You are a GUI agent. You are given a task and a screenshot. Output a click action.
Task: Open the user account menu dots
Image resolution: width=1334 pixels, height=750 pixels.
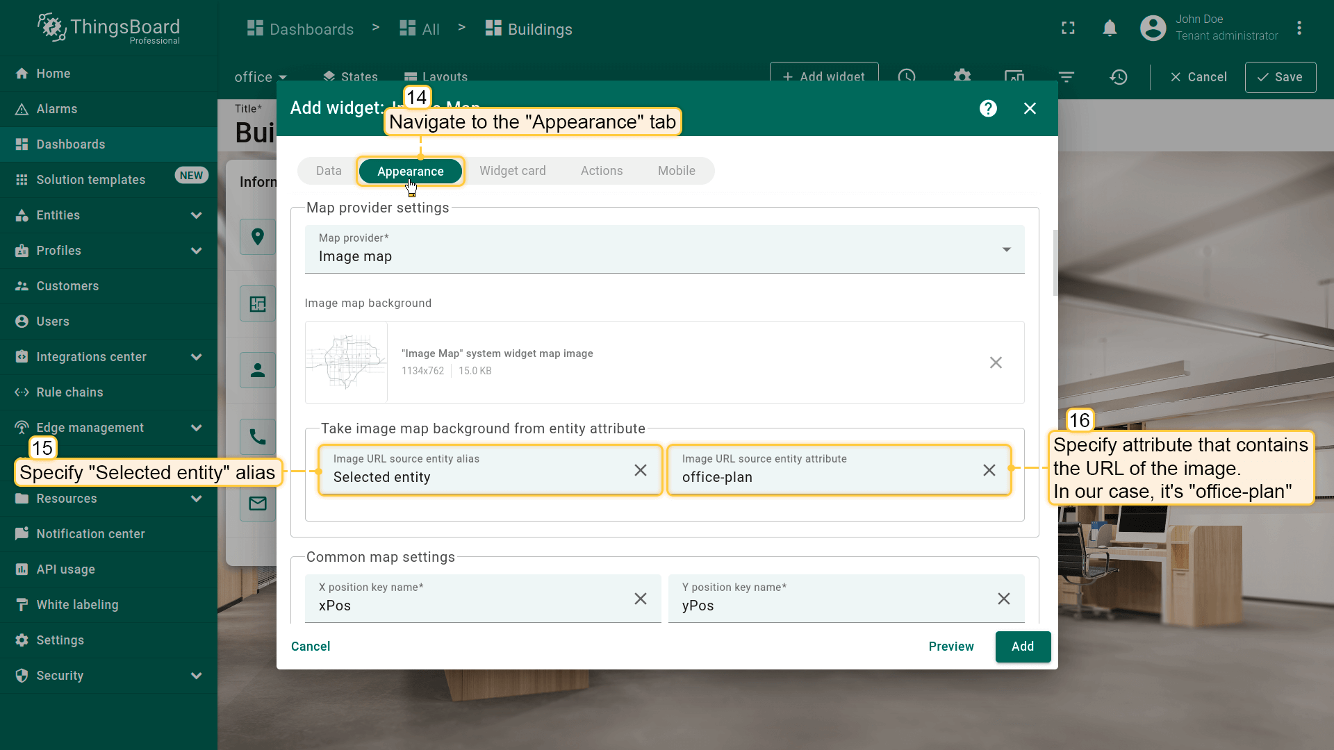click(1299, 28)
